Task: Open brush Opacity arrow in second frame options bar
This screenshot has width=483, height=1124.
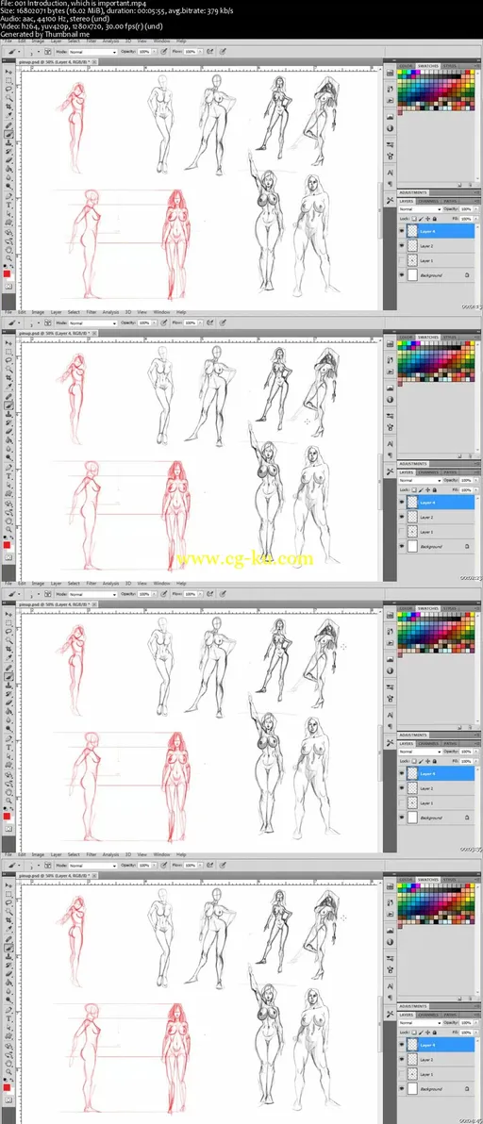Action: pyautogui.click(x=153, y=323)
